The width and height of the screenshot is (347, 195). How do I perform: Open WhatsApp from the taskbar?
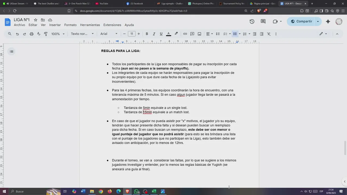(x=136, y=191)
